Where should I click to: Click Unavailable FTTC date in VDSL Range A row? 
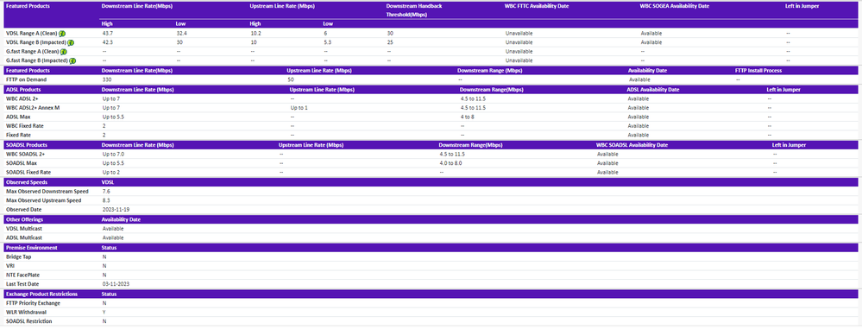(x=519, y=34)
